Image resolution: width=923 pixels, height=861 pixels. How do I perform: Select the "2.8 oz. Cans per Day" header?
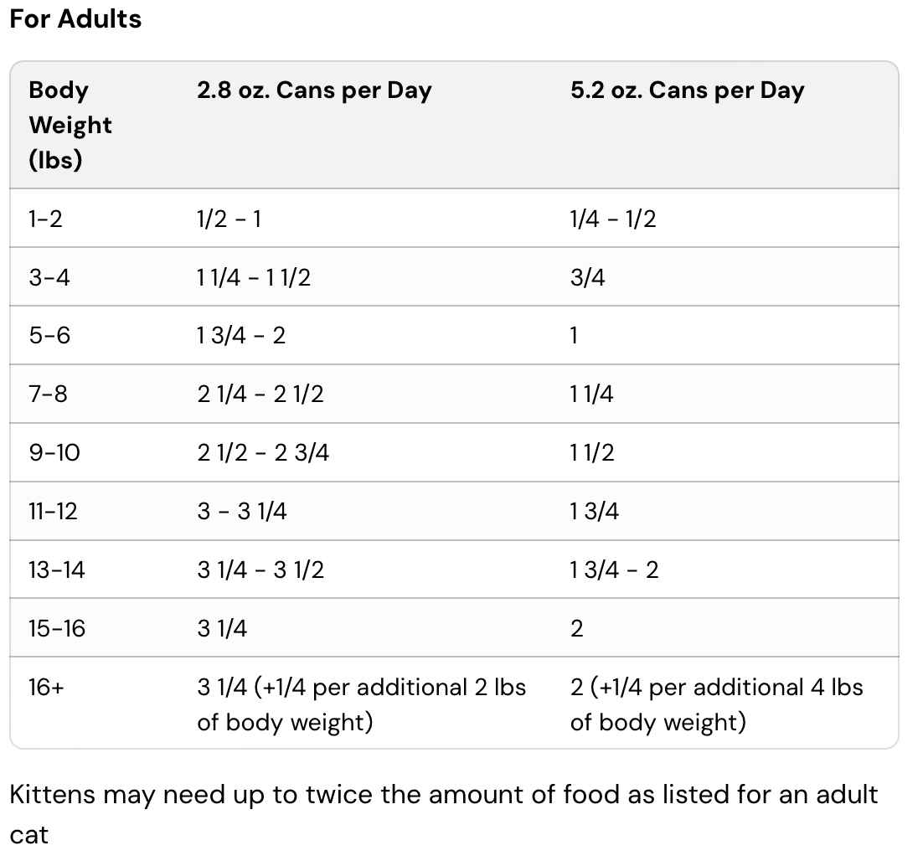pos(314,90)
